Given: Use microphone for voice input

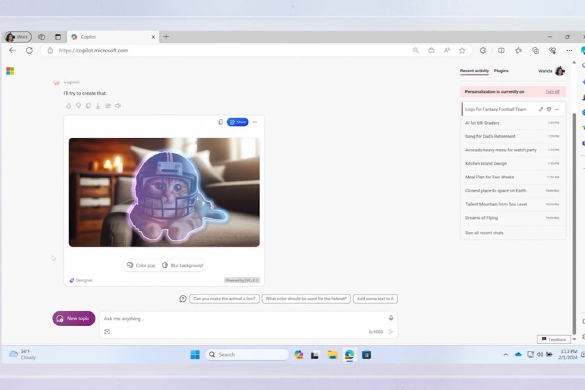Looking at the screenshot, I should pos(391,318).
